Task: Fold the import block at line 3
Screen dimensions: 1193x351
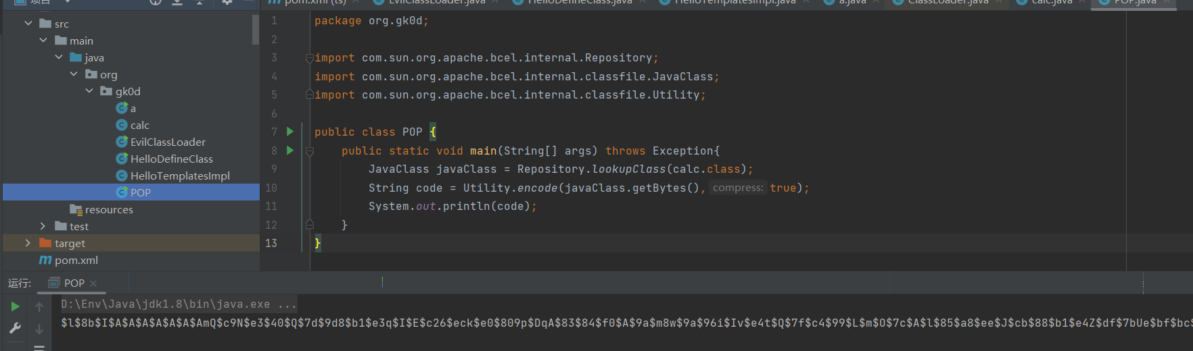Action: click(310, 58)
